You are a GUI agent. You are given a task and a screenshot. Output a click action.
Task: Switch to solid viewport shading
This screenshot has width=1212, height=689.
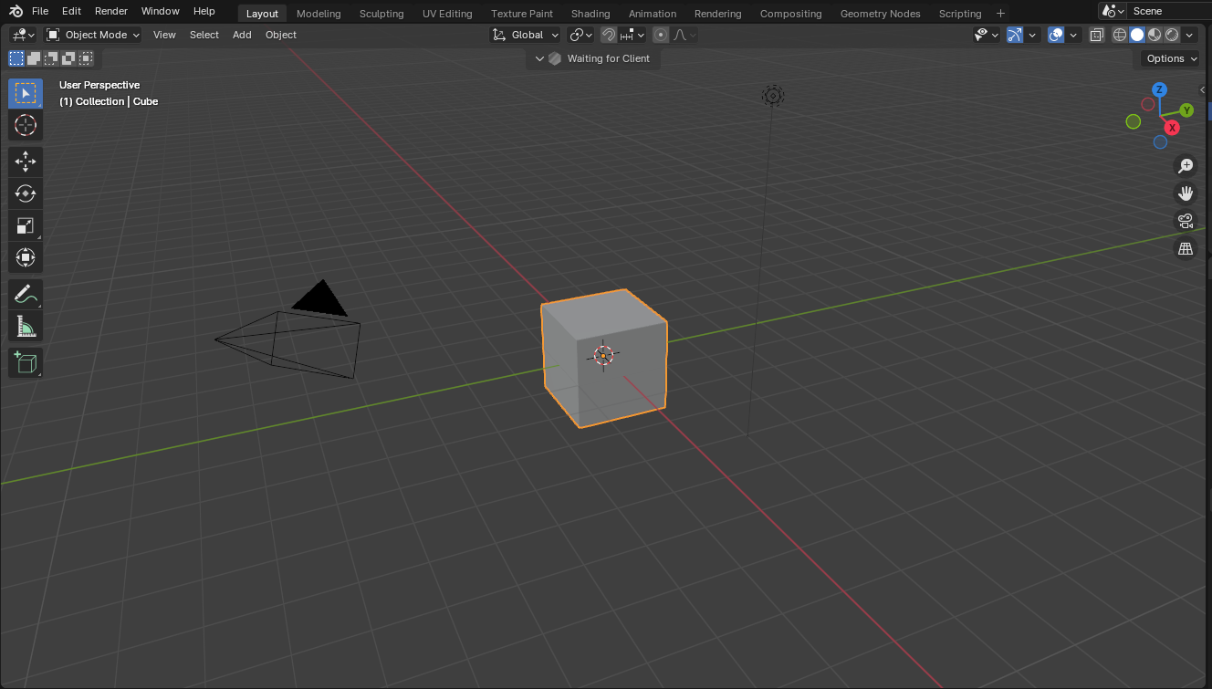point(1137,35)
